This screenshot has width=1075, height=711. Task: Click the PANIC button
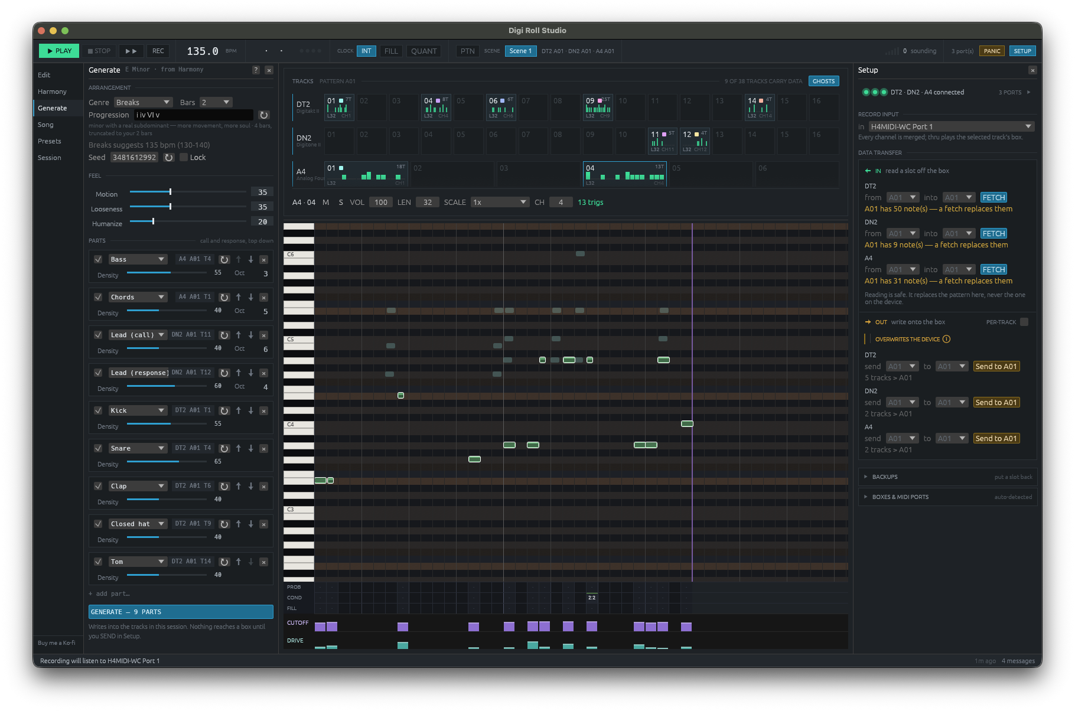click(992, 51)
